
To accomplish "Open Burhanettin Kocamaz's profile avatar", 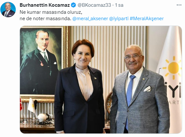I will (8, 10).
